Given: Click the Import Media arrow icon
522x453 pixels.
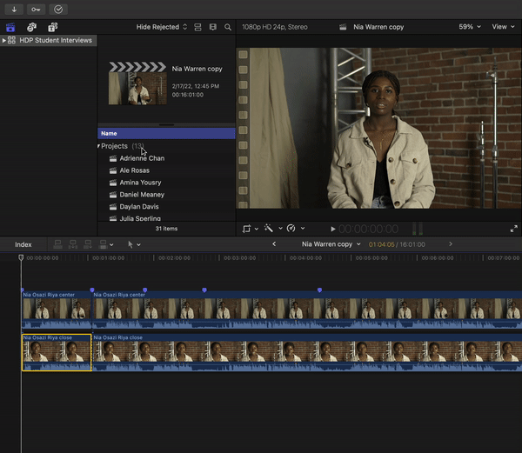Looking at the screenshot, I should point(14,9).
